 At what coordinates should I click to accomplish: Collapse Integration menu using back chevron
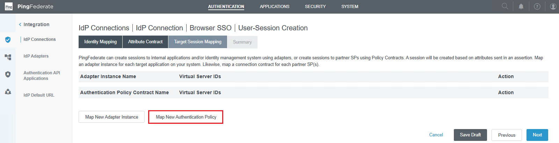[20, 24]
